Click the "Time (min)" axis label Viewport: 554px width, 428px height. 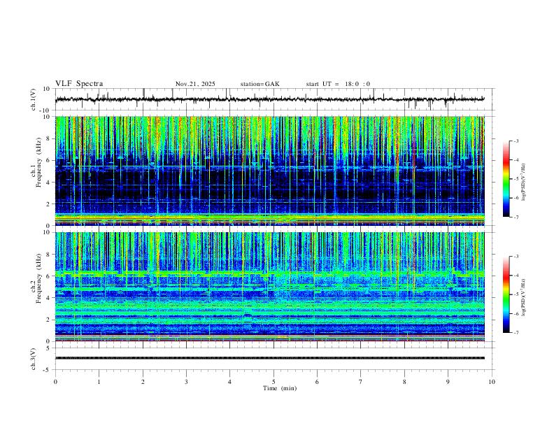point(280,388)
